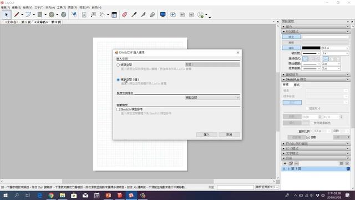
Task: Switch Pages panel to thumbnail view icon
Action: click(347, 163)
